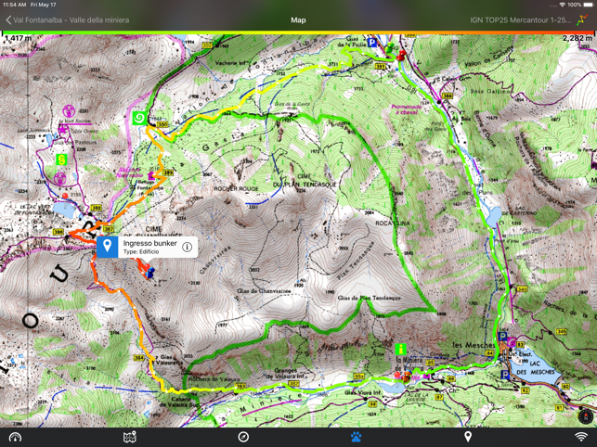Go back to Val Fontanalba - Valle della miniera
This screenshot has height=447, width=597.
[x=68, y=19]
